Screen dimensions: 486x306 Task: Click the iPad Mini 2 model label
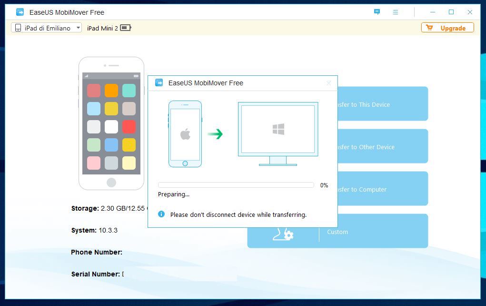click(102, 28)
